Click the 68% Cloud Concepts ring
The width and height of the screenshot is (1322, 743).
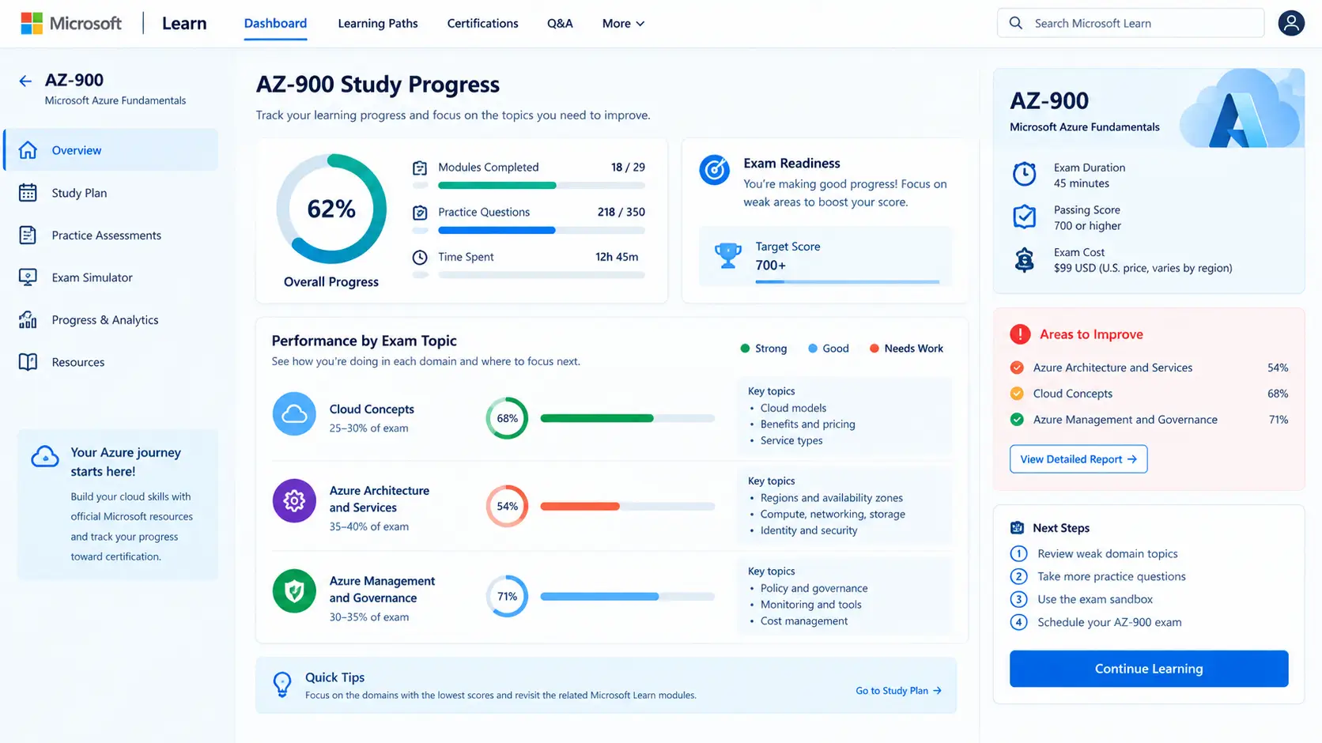coord(507,418)
